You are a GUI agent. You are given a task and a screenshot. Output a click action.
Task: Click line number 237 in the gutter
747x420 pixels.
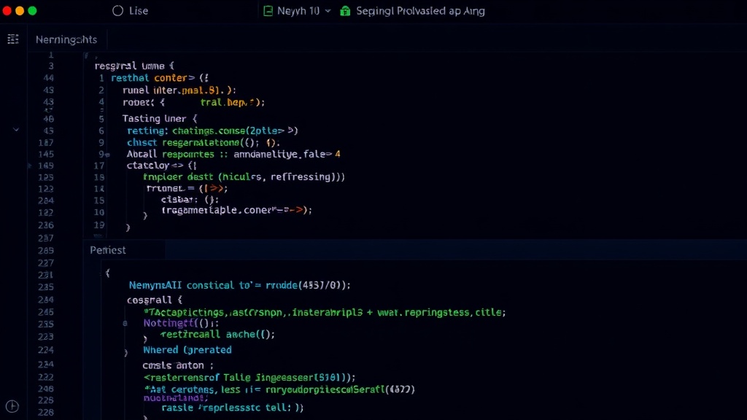[46, 238]
